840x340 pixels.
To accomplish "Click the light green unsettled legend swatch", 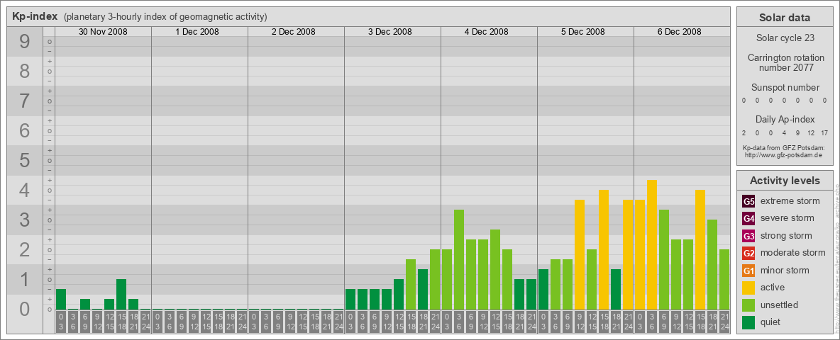I will (748, 305).
